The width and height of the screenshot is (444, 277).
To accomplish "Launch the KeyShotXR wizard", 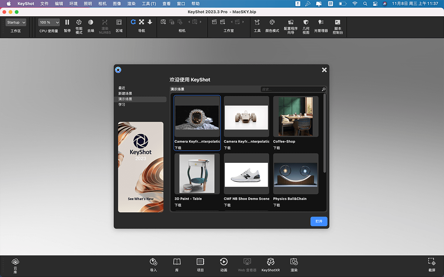I will (270, 262).
